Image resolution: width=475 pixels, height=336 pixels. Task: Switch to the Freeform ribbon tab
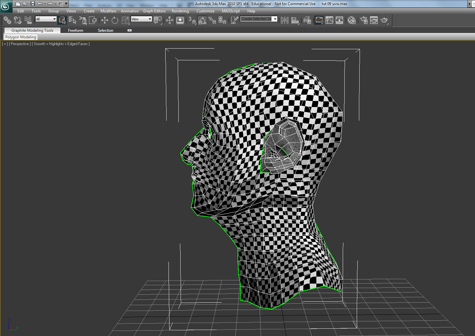(75, 30)
